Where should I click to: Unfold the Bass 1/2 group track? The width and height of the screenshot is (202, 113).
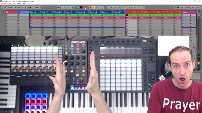[40, 12]
